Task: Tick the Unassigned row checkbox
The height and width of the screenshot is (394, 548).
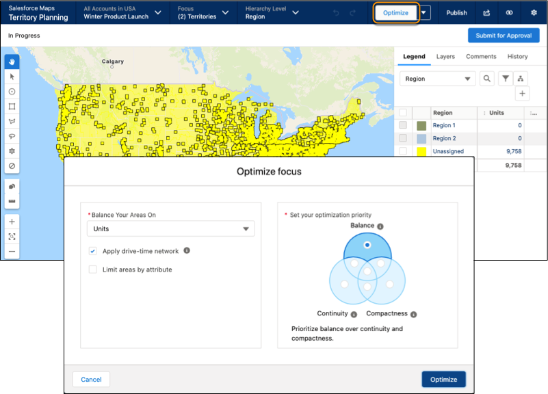Action: 403,150
